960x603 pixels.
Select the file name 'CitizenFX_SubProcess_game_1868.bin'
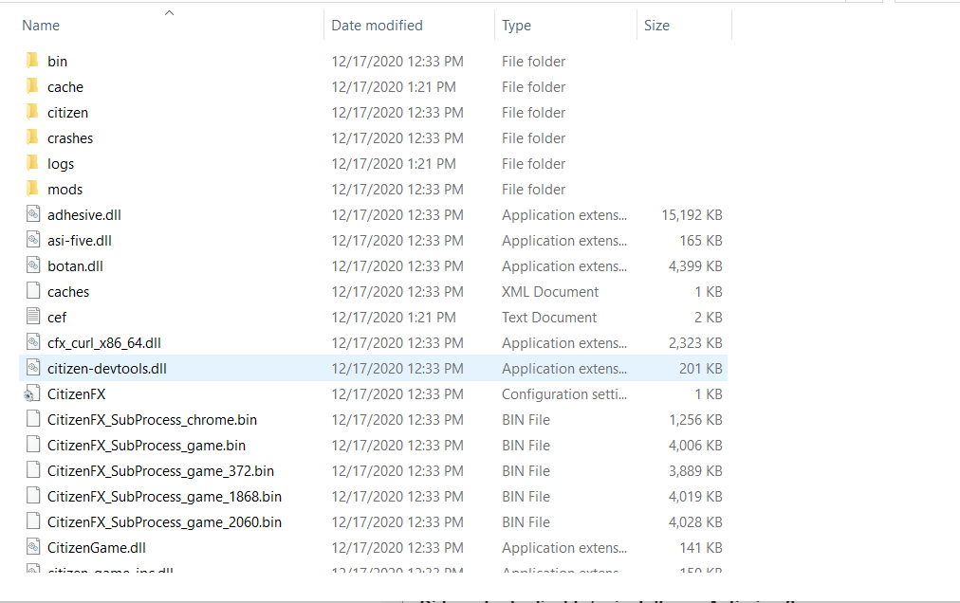(x=165, y=497)
